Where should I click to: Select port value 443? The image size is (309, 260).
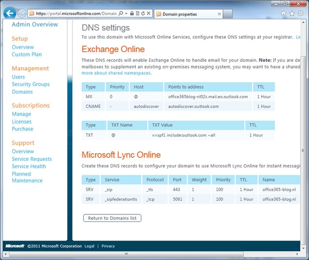pyautogui.click(x=177, y=189)
